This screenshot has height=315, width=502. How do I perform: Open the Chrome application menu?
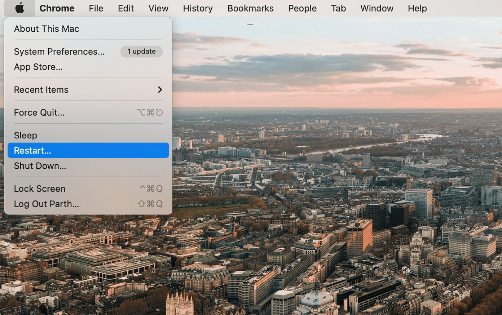[57, 8]
